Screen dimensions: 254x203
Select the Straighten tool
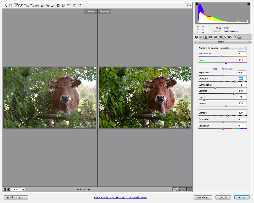(37, 5)
